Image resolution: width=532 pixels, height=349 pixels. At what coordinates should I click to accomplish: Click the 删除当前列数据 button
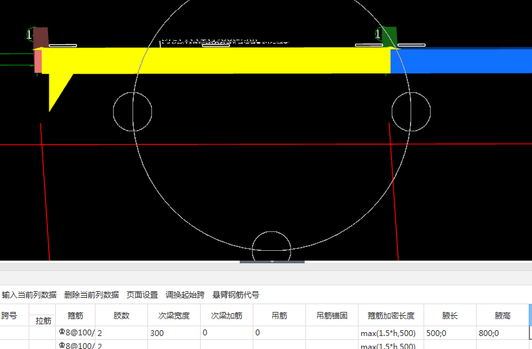[92, 294]
